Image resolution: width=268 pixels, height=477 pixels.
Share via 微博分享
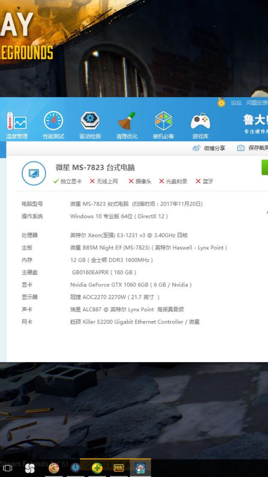pos(209,148)
